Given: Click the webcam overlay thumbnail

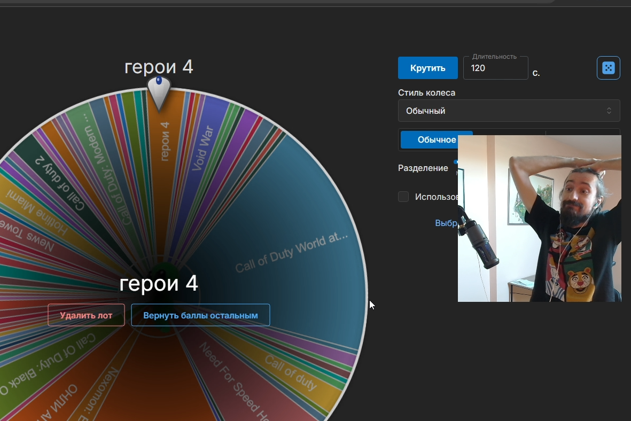Looking at the screenshot, I should [540, 218].
